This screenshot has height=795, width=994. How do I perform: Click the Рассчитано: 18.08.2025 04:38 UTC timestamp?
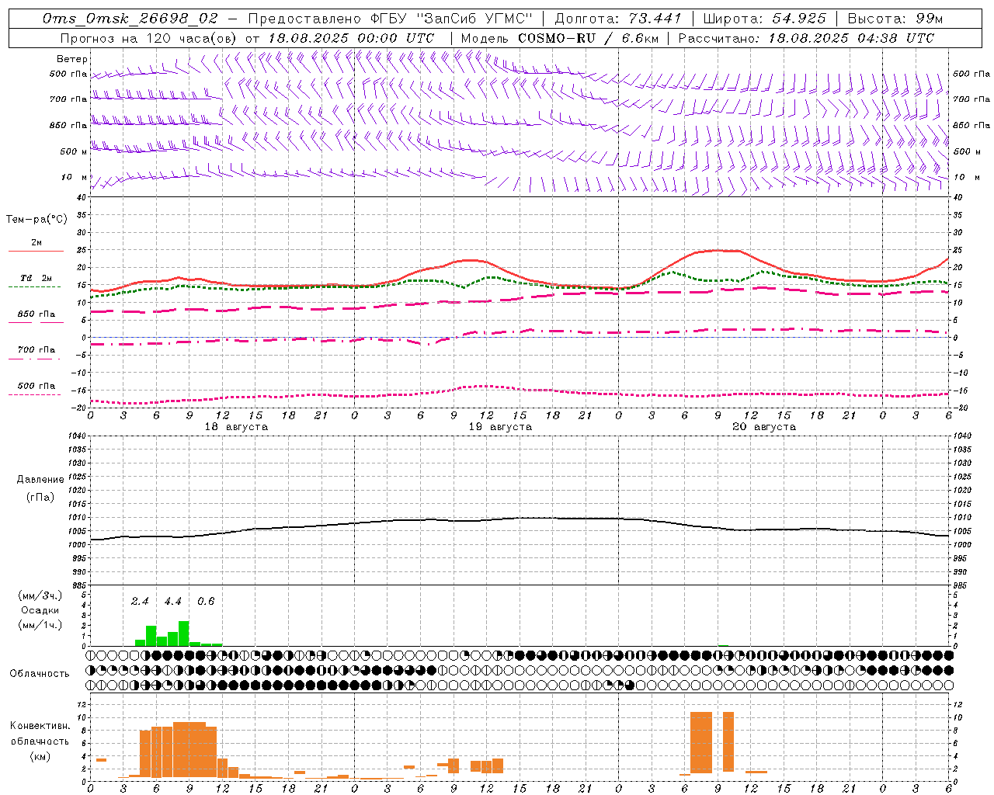click(806, 37)
